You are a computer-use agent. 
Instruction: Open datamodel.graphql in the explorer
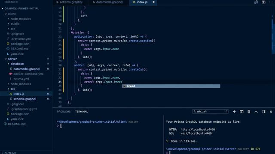point(27,69)
